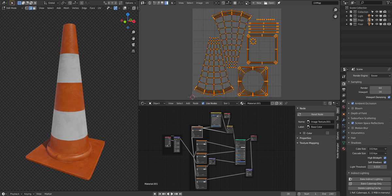Open Render properties tab icon
This screenshot has width=392, height=196.
click(x=344, y=84)
